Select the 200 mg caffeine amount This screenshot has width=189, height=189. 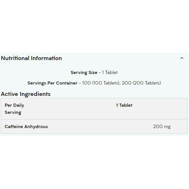(x=162, y=127)
